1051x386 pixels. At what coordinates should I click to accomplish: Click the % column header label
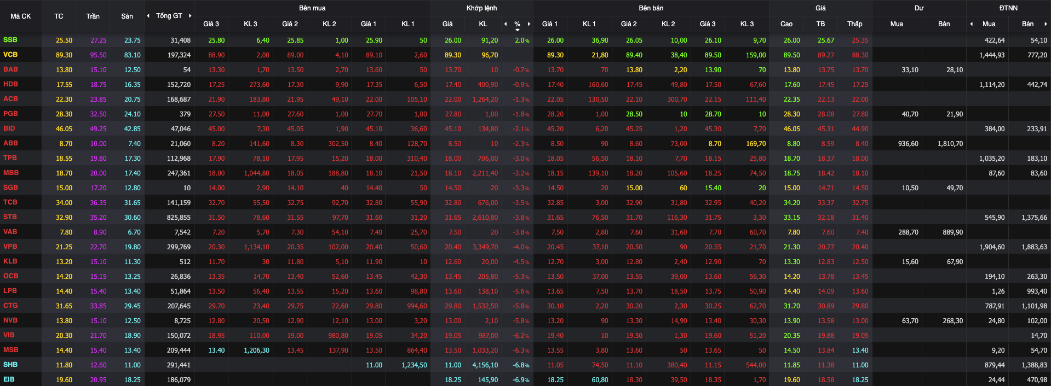pos(517,24)
